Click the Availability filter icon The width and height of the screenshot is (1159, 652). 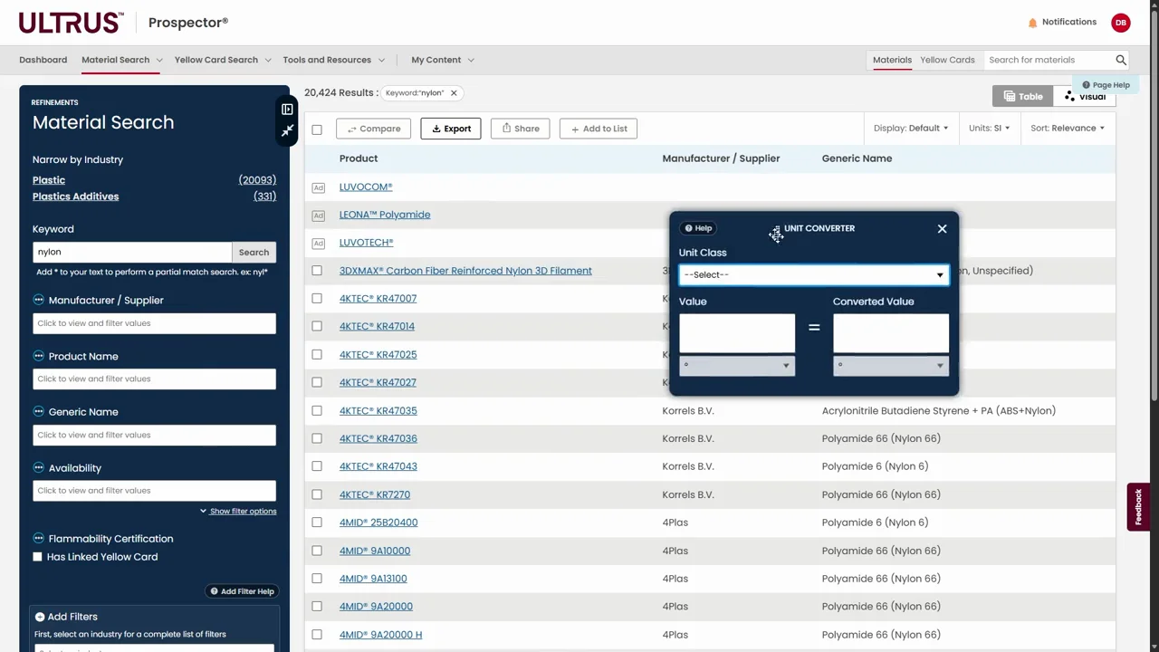[38, 468]
